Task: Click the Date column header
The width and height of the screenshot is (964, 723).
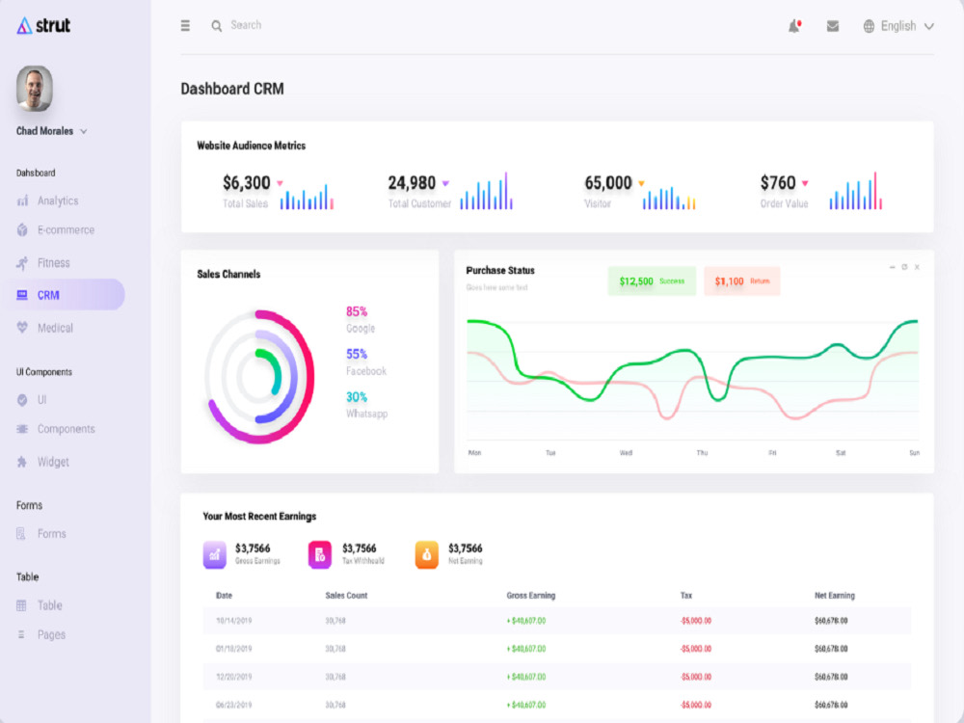Action: pyautogui.click(x=224, y=596)
